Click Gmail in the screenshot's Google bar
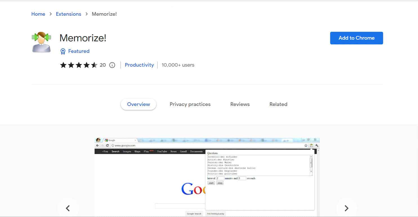This screenshot has width=418, height=217. coord(183,152)
